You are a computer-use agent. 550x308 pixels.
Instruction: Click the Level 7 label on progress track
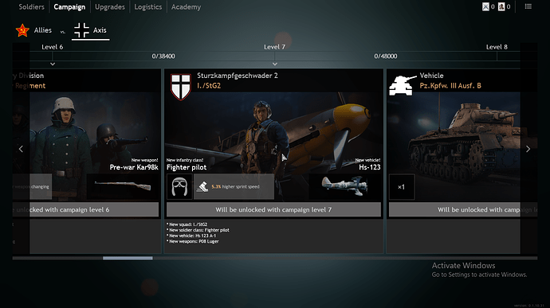pos(275,47)
